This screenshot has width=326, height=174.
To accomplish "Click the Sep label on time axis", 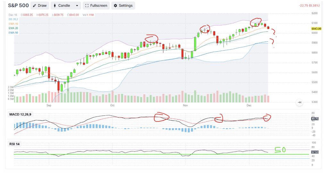I will coord(49,105).
